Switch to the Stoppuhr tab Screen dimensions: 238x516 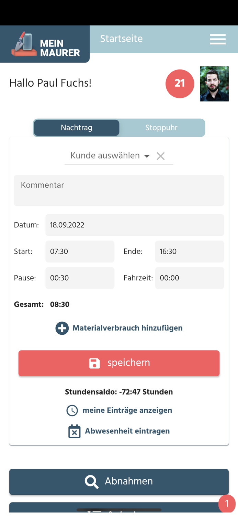(161, 128)
